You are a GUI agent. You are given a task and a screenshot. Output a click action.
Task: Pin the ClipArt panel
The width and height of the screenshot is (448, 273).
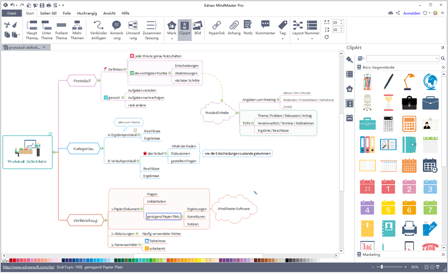click(442, 48)
